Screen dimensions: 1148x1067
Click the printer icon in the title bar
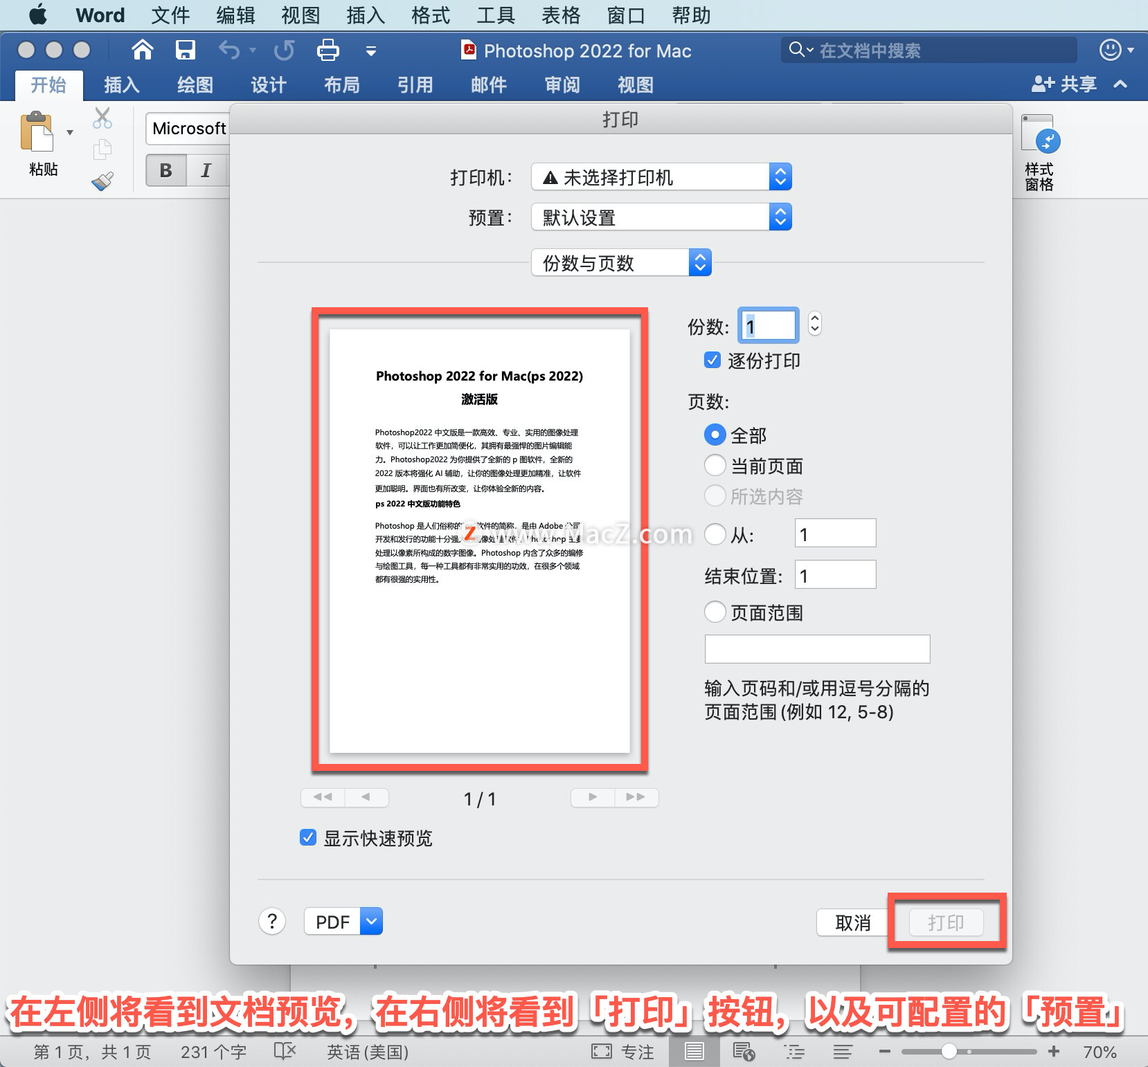[328, 50]
